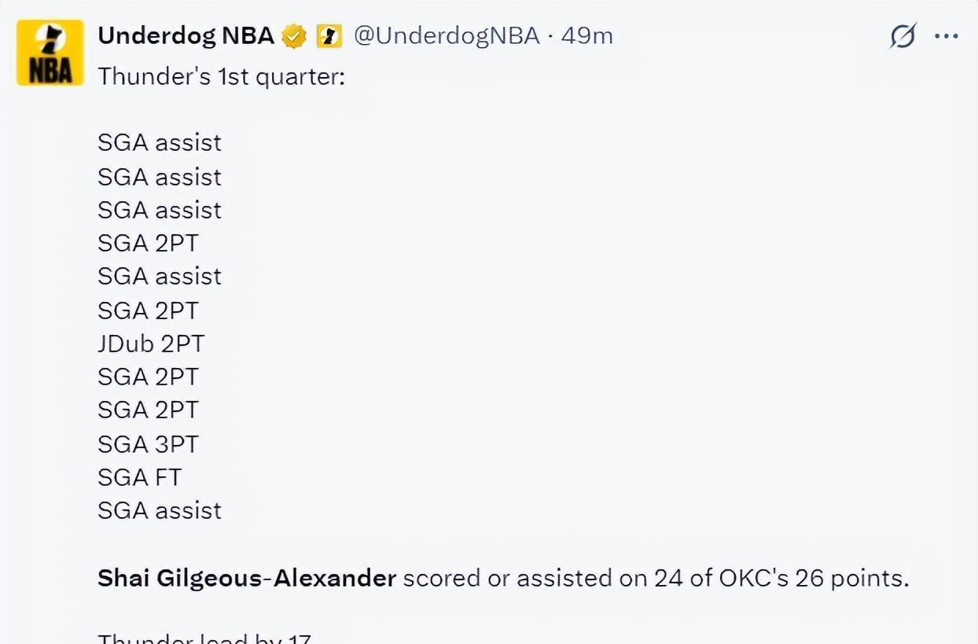Click the NBA text in the avatar logo
Screen dimensions: 978x644
tap(50, 72)
